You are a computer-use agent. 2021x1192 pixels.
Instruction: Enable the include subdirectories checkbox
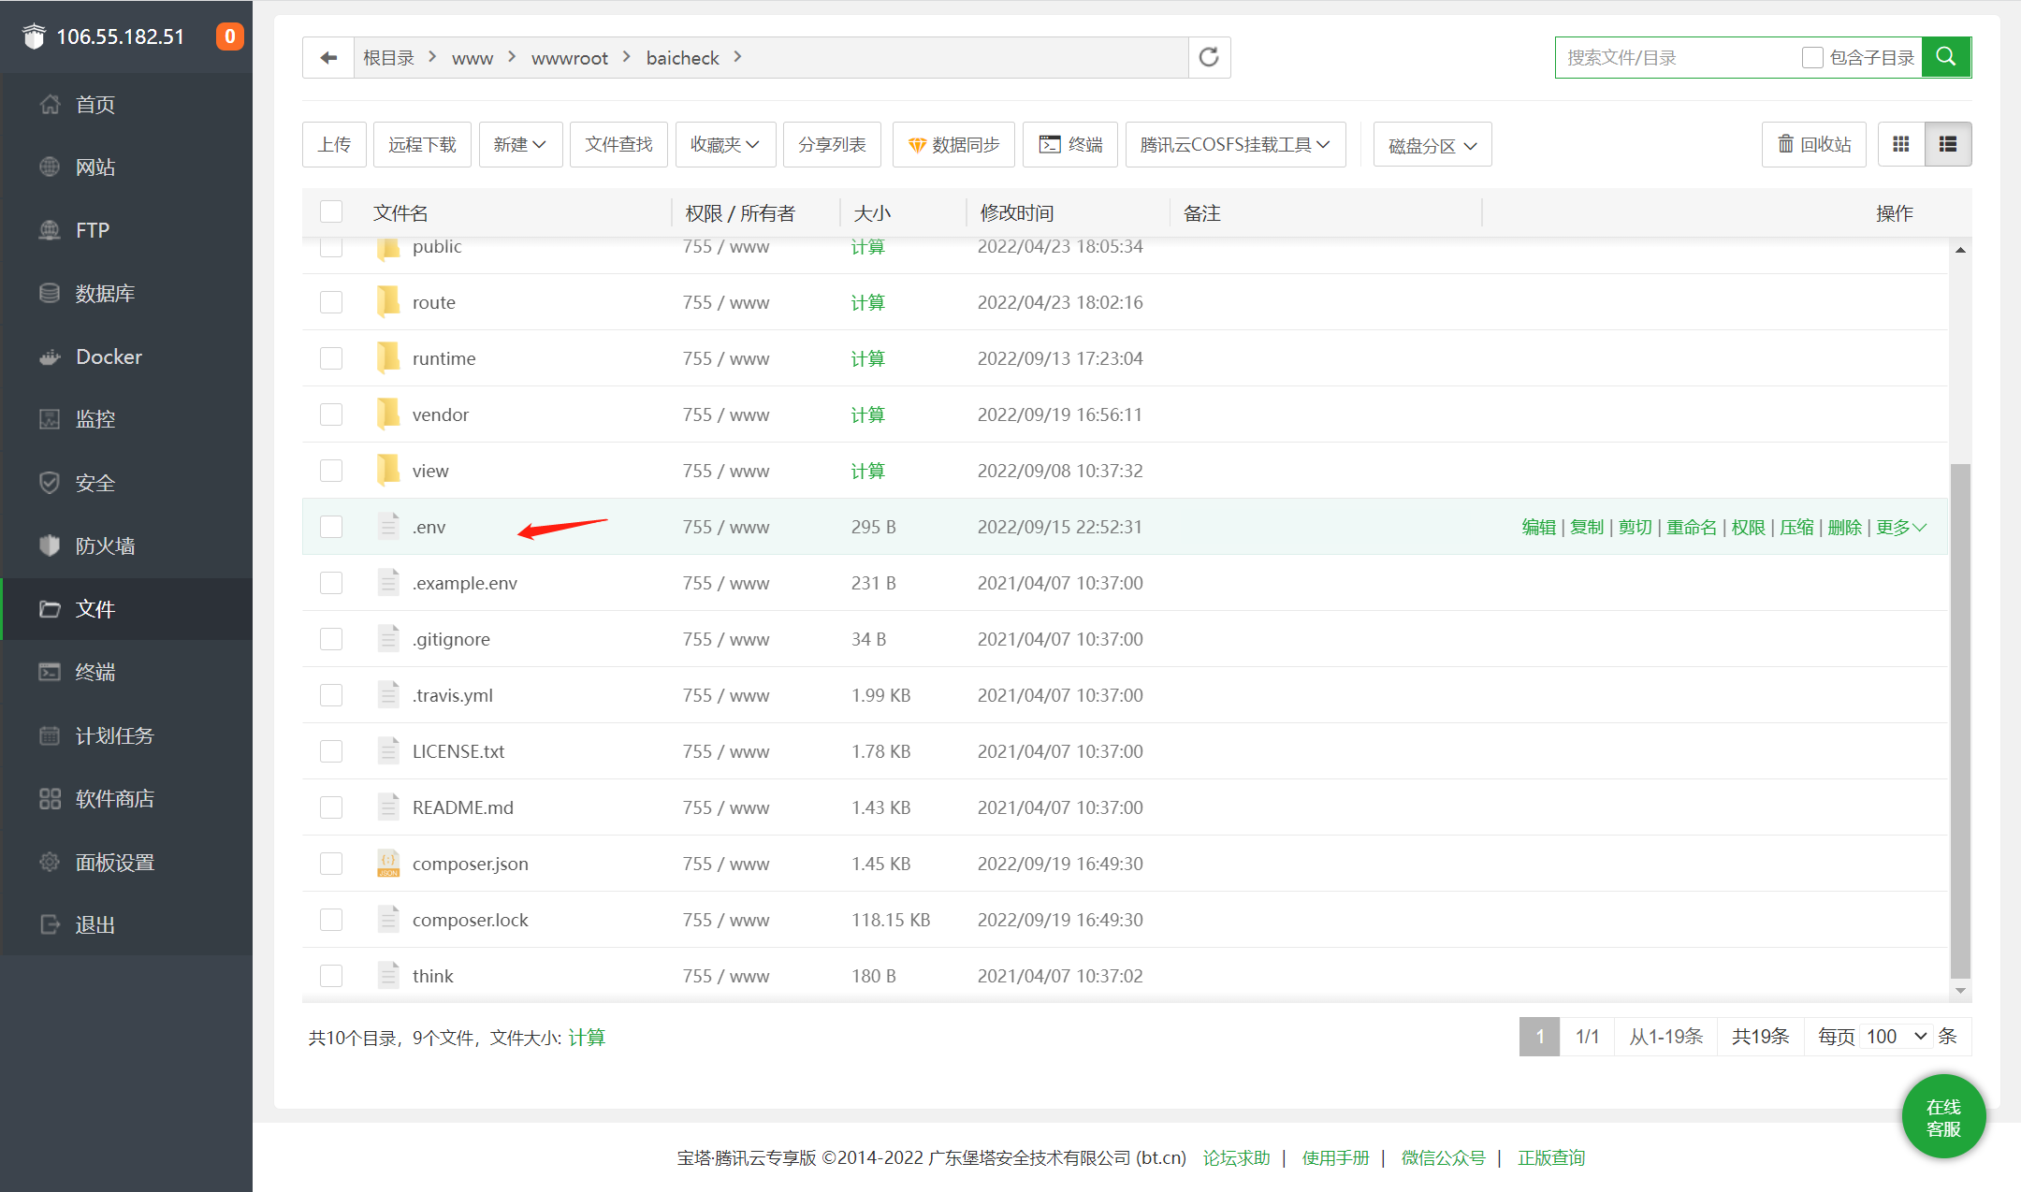[x=1812, y=57]
